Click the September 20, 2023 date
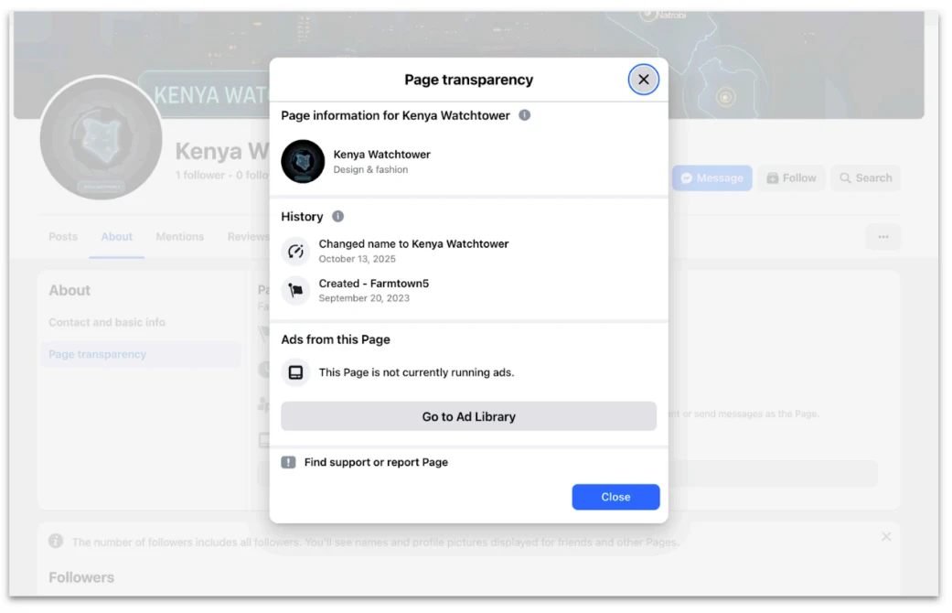This screenshot has height=613, width=952. coord(364,298)
